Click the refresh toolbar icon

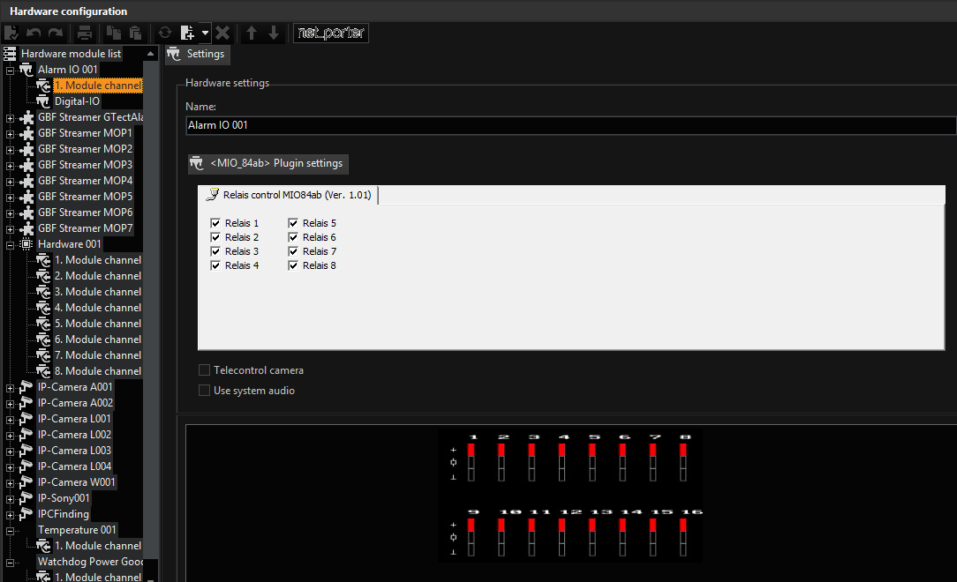tap(164, 33)
